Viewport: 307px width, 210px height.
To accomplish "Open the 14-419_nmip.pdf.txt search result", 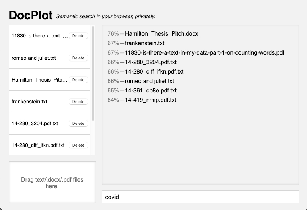I will click(150, 100).
